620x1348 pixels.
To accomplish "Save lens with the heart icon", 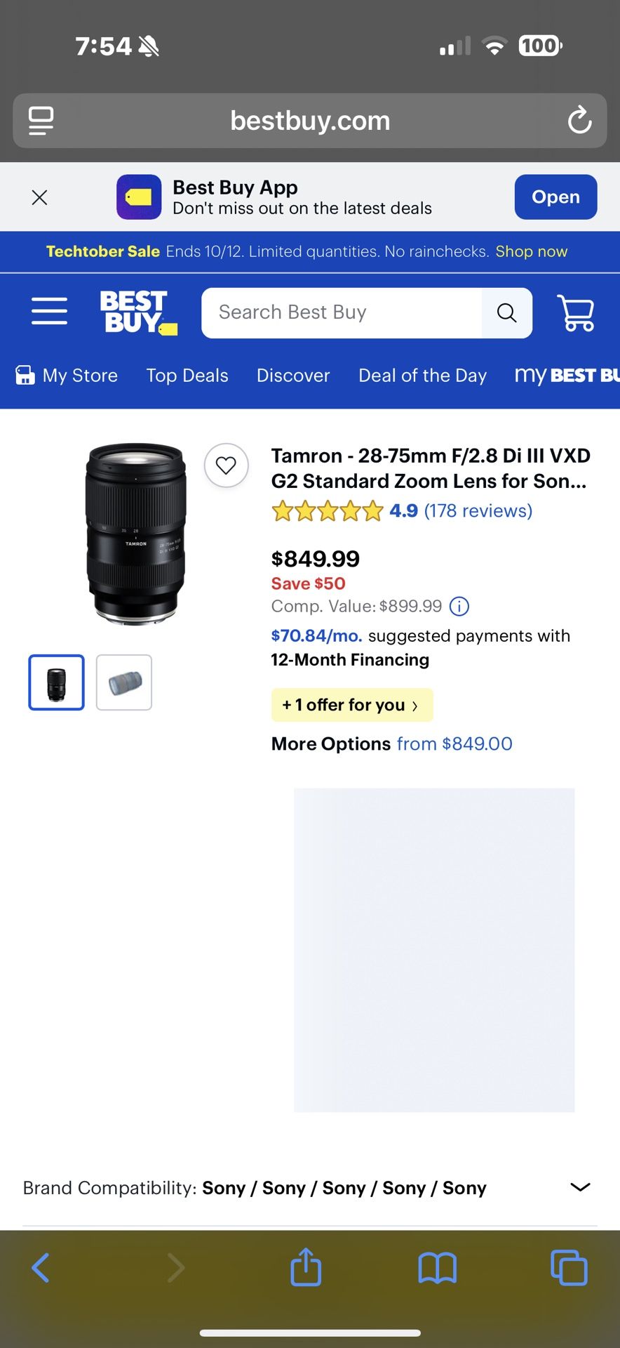I will click(226, 465).
